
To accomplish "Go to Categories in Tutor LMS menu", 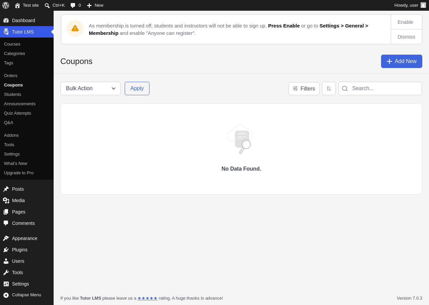I will (x=14, y=54).
